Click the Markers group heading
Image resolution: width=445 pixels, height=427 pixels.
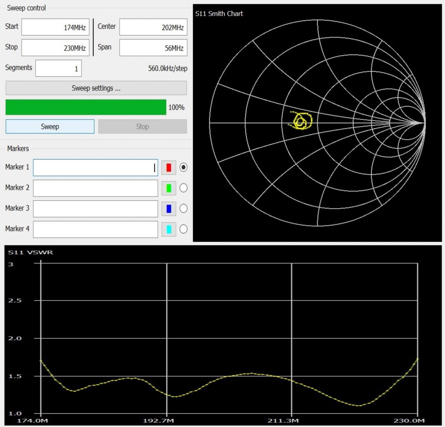click(x=18, y=149)
